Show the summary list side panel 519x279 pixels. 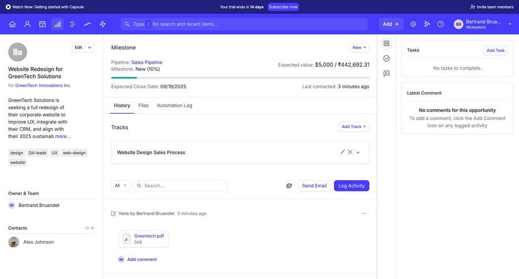pos(386,43)
